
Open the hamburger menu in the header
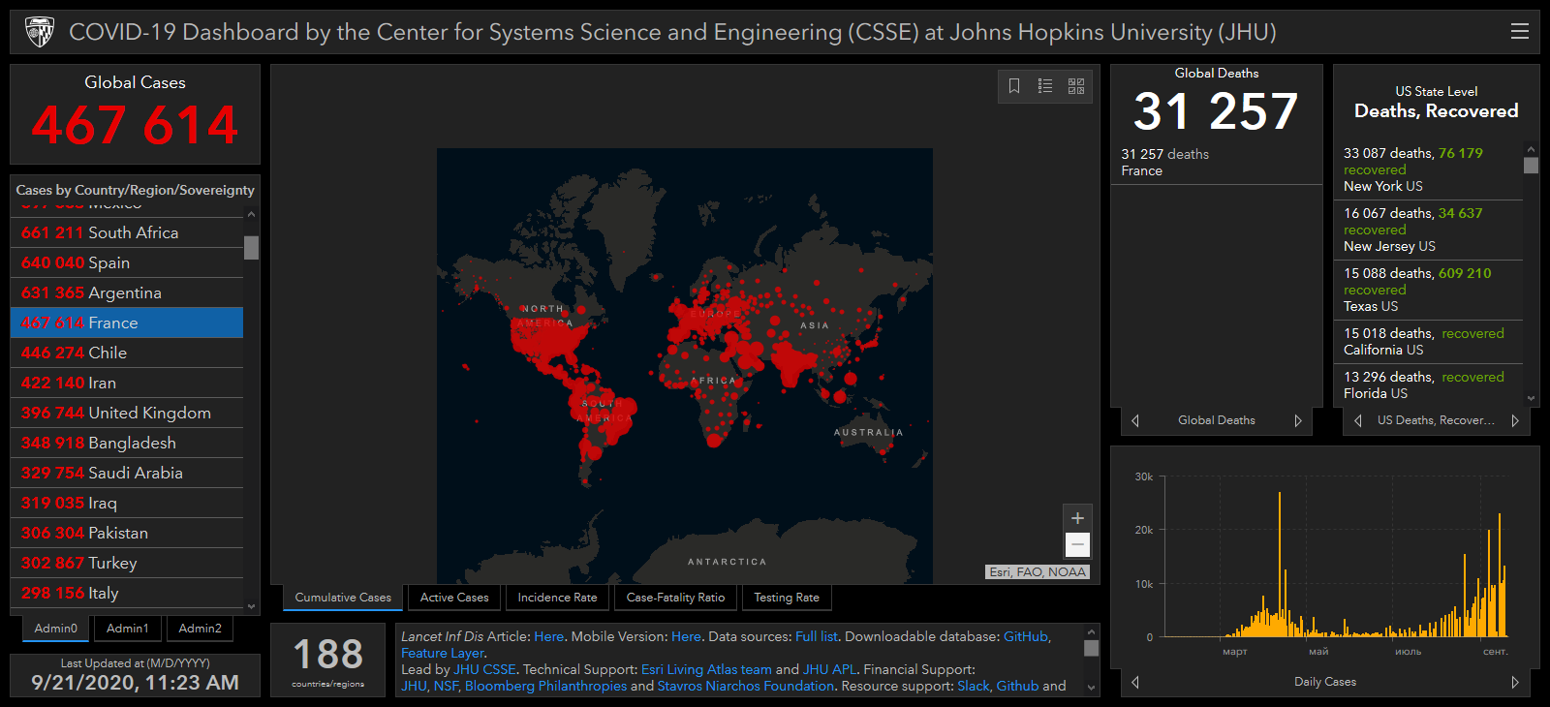[x=1520, y=32]
